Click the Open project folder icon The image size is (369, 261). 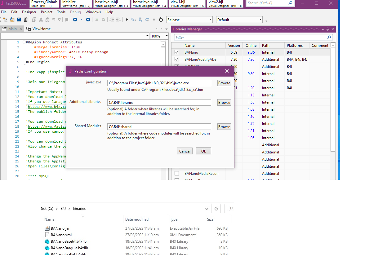pyautogui.click(x=12, y=20)
